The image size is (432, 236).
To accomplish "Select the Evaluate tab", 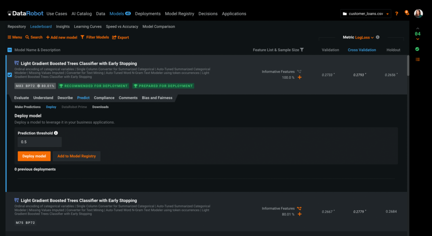I will 22,98.
